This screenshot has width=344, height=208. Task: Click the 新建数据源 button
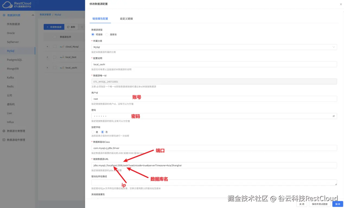54,27
